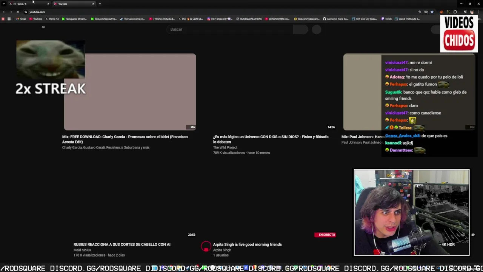Image resolution: width=483 pixels, height=272 pixels.
Task: Open the EL CLUB DE bookmark
Action: click(191, 19)
